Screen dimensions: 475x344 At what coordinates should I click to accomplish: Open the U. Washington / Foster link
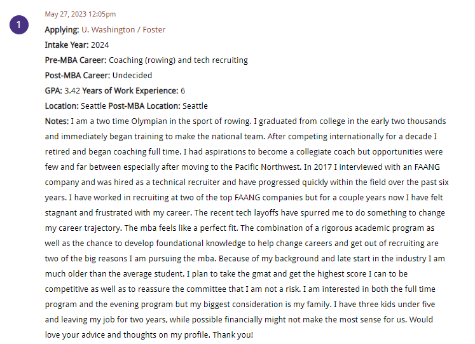click(x=123, y=30)
